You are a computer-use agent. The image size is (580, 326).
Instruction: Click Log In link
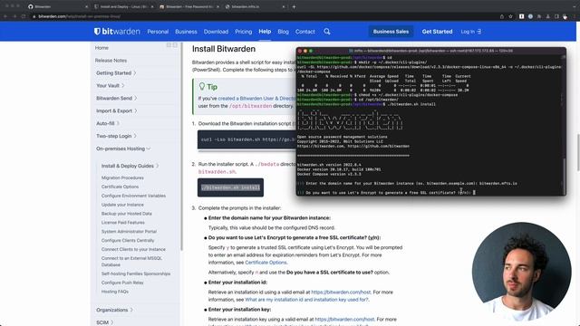[x=468, y=32]
